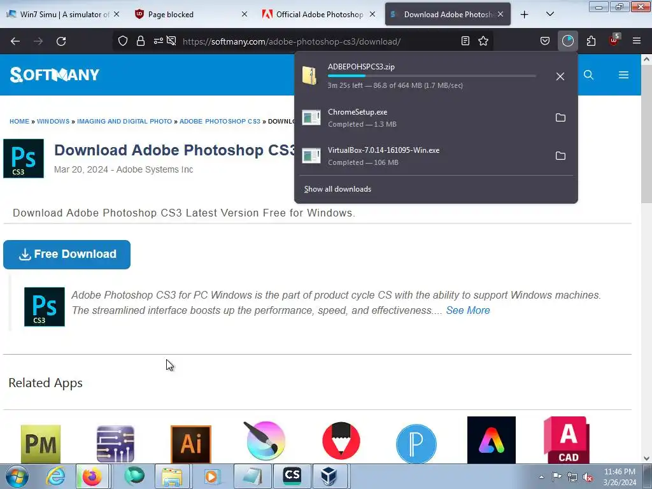The image size is (652, 489).
Task: Close the Page blocked tab
Action: [244, 14]
